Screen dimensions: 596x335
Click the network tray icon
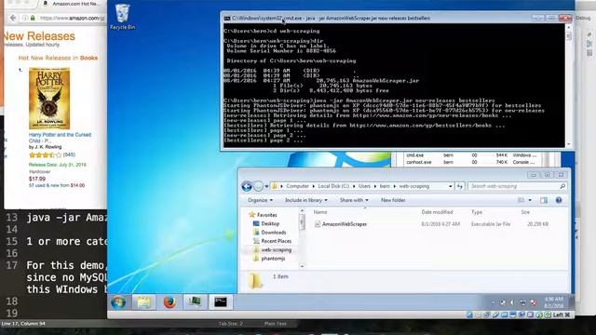coord(522,302)
